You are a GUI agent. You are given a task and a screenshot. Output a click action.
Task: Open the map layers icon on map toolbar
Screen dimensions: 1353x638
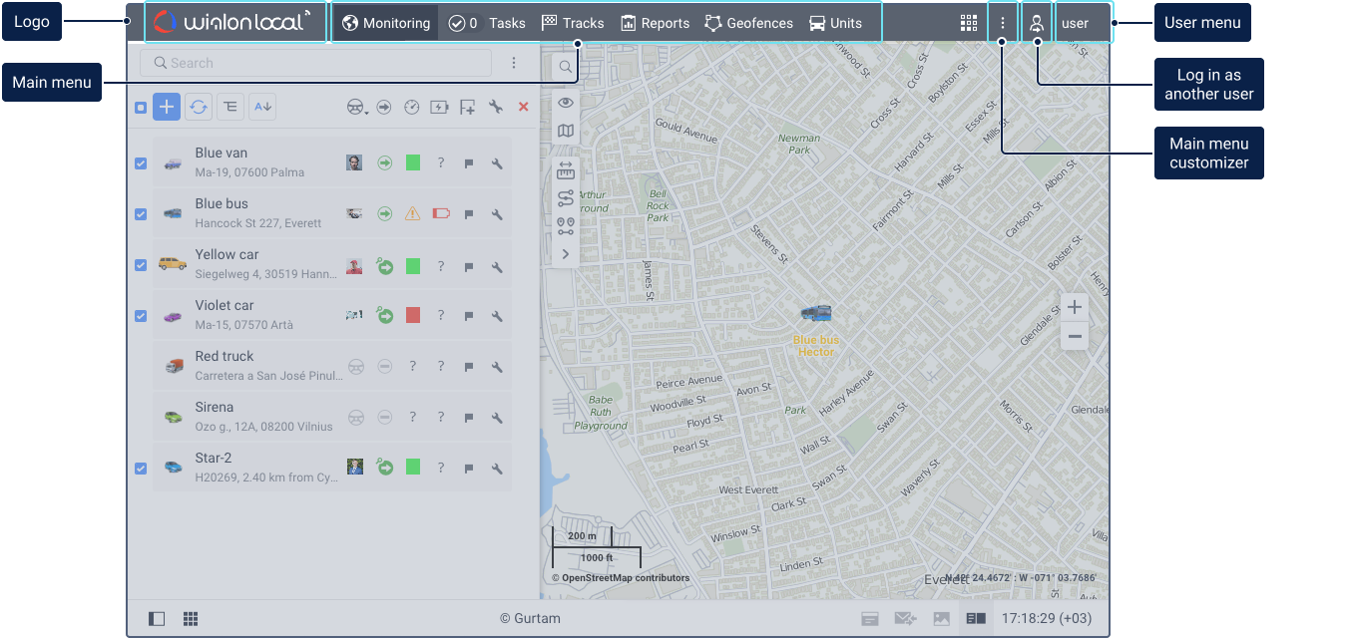tap(566, 132)
